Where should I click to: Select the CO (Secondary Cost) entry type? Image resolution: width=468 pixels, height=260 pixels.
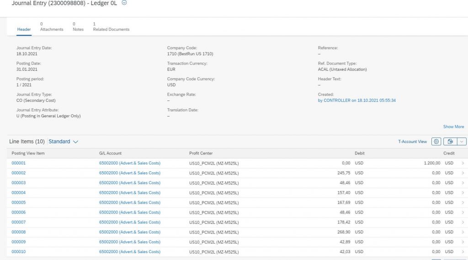[36, 100]
